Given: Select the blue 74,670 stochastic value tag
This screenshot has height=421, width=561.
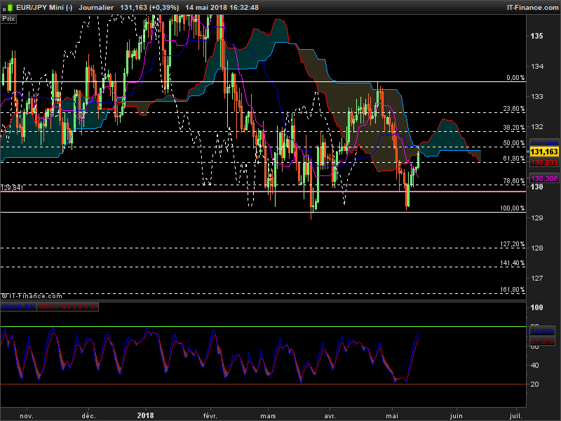Looking at the screenshot, I should point(542,331).
